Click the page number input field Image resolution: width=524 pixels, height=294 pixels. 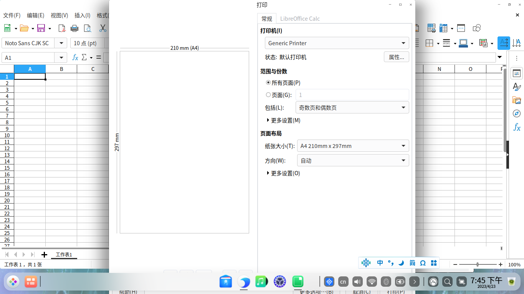(x=352, y=95)
